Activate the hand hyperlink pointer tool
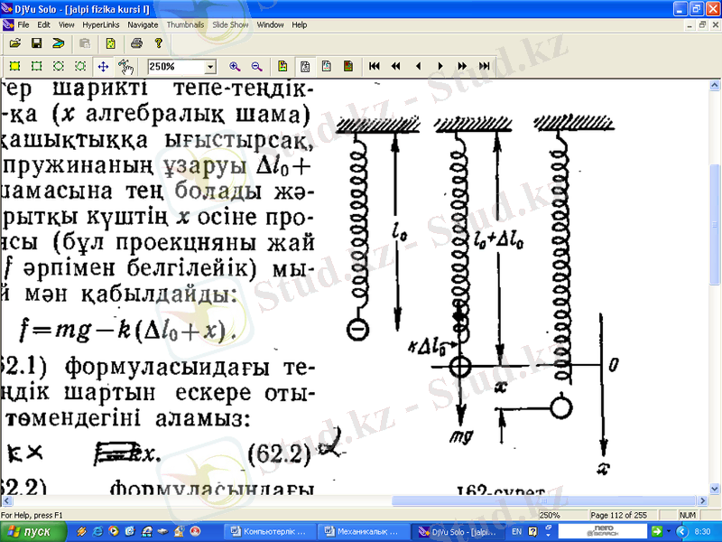This screenshot has height=542, width=722. tap(125, 66)
